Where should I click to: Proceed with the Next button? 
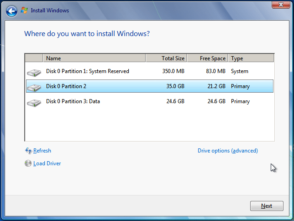[267, 206]
